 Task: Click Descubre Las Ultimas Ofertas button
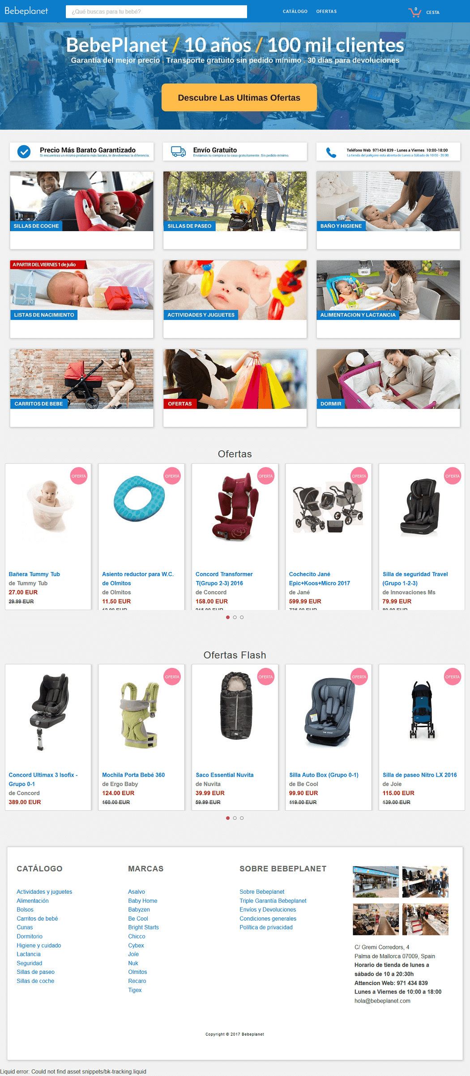(239, 97)
